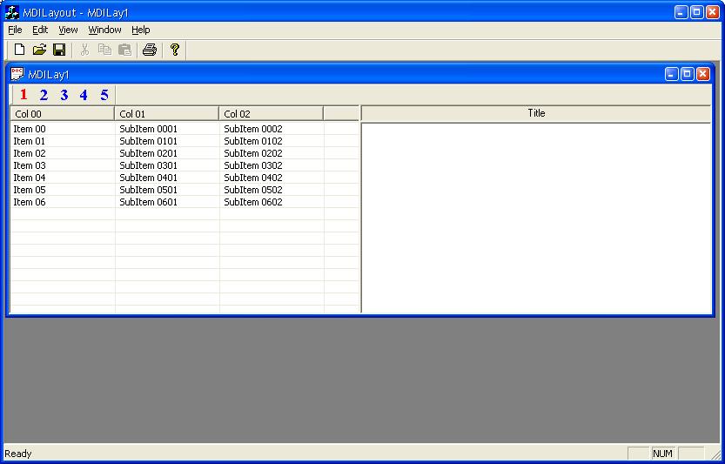Image resolution: width=725 pixels, height=464 pixels.
Task: Select the blue number 4 toolbar button
Action: (x=84, y=95)
